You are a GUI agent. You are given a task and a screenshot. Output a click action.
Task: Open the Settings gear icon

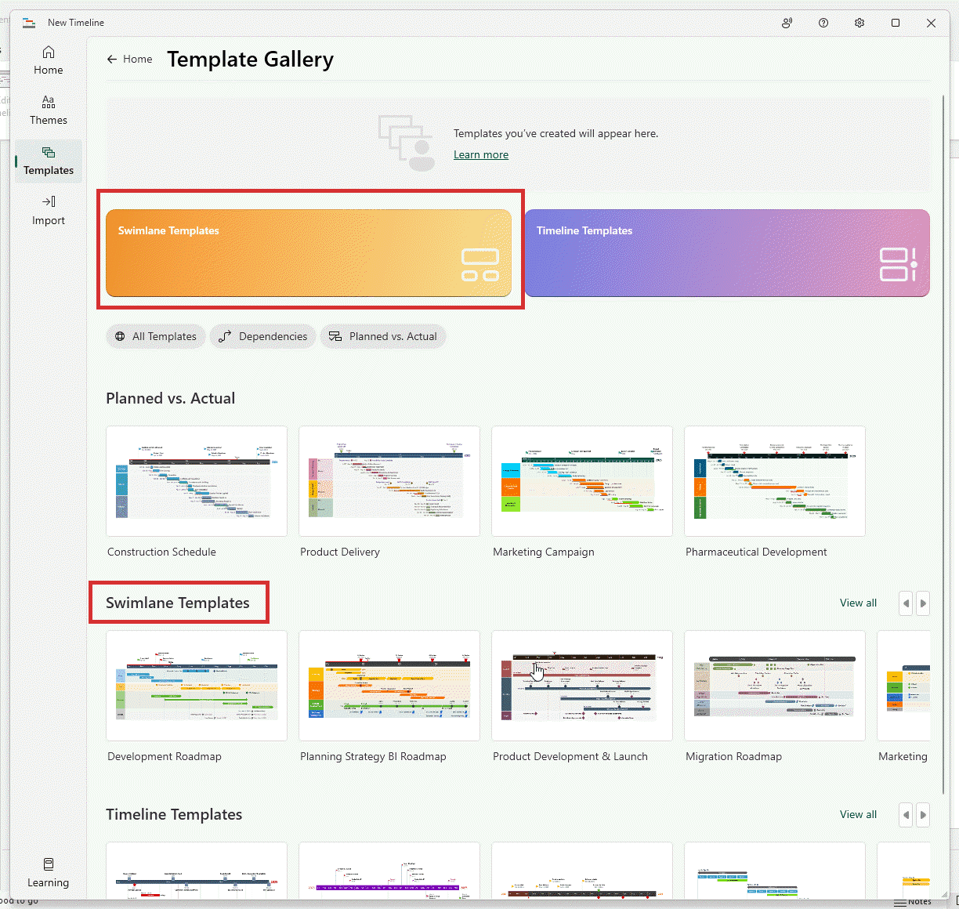click(859, 23)
